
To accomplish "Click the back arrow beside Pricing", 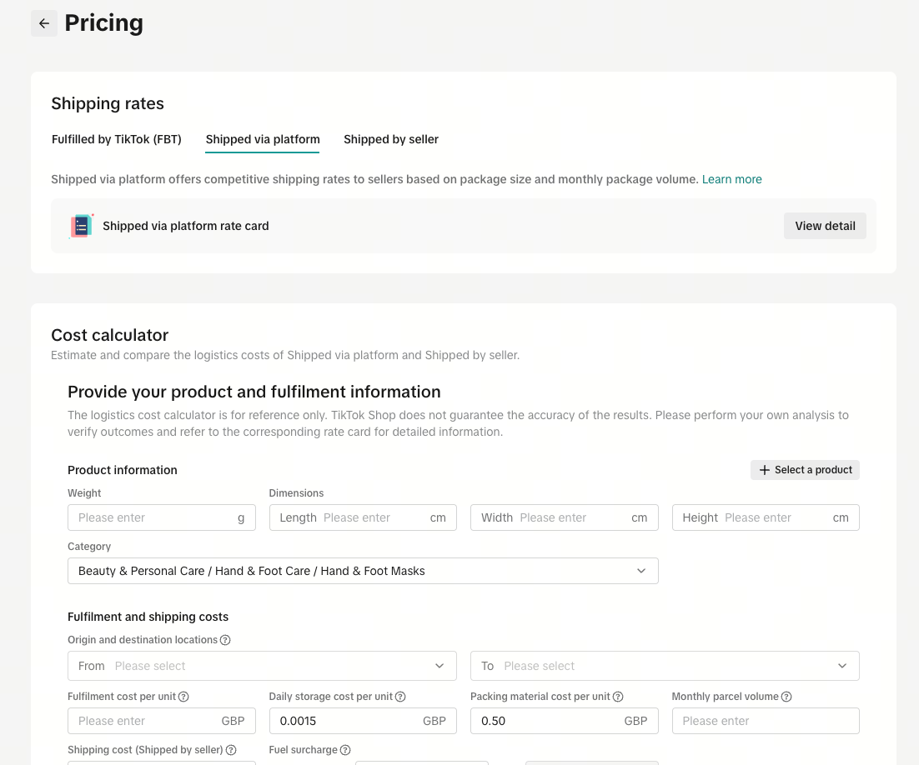I will (44, 23).
